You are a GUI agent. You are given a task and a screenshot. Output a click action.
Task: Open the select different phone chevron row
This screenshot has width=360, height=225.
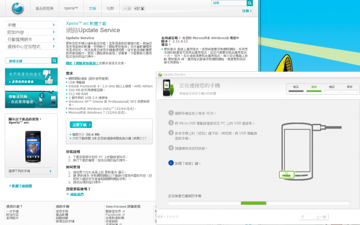coord(30,171)
